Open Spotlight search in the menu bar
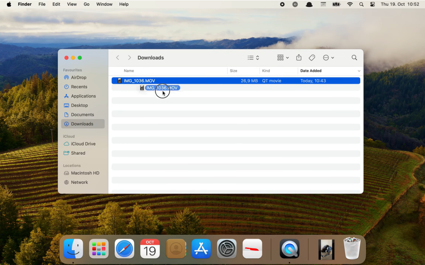Image resolution: width=425 pixels, height=265 pixels. point(361,4)
